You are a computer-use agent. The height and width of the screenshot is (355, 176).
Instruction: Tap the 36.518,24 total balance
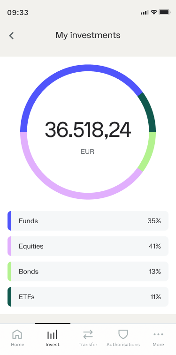click(88, 129)
